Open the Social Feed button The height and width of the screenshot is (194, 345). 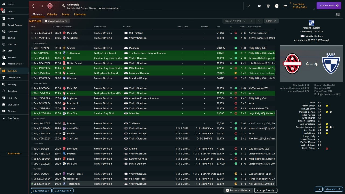tap(329, 6)
